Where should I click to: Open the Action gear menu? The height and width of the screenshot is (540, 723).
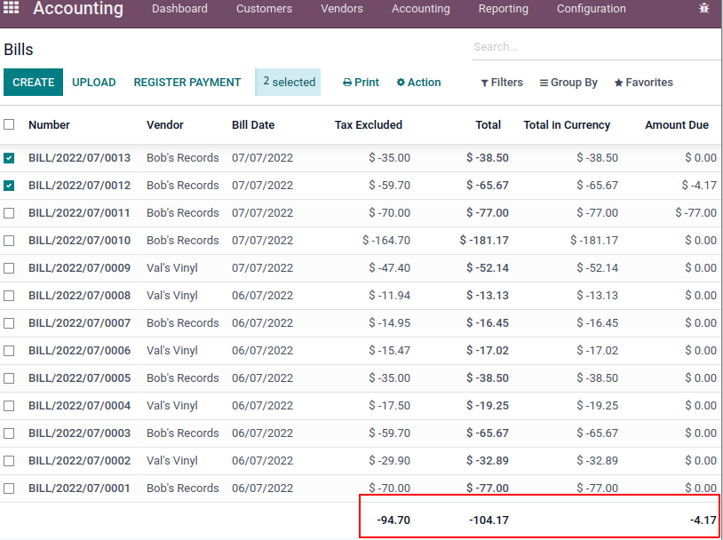(418, 82)
